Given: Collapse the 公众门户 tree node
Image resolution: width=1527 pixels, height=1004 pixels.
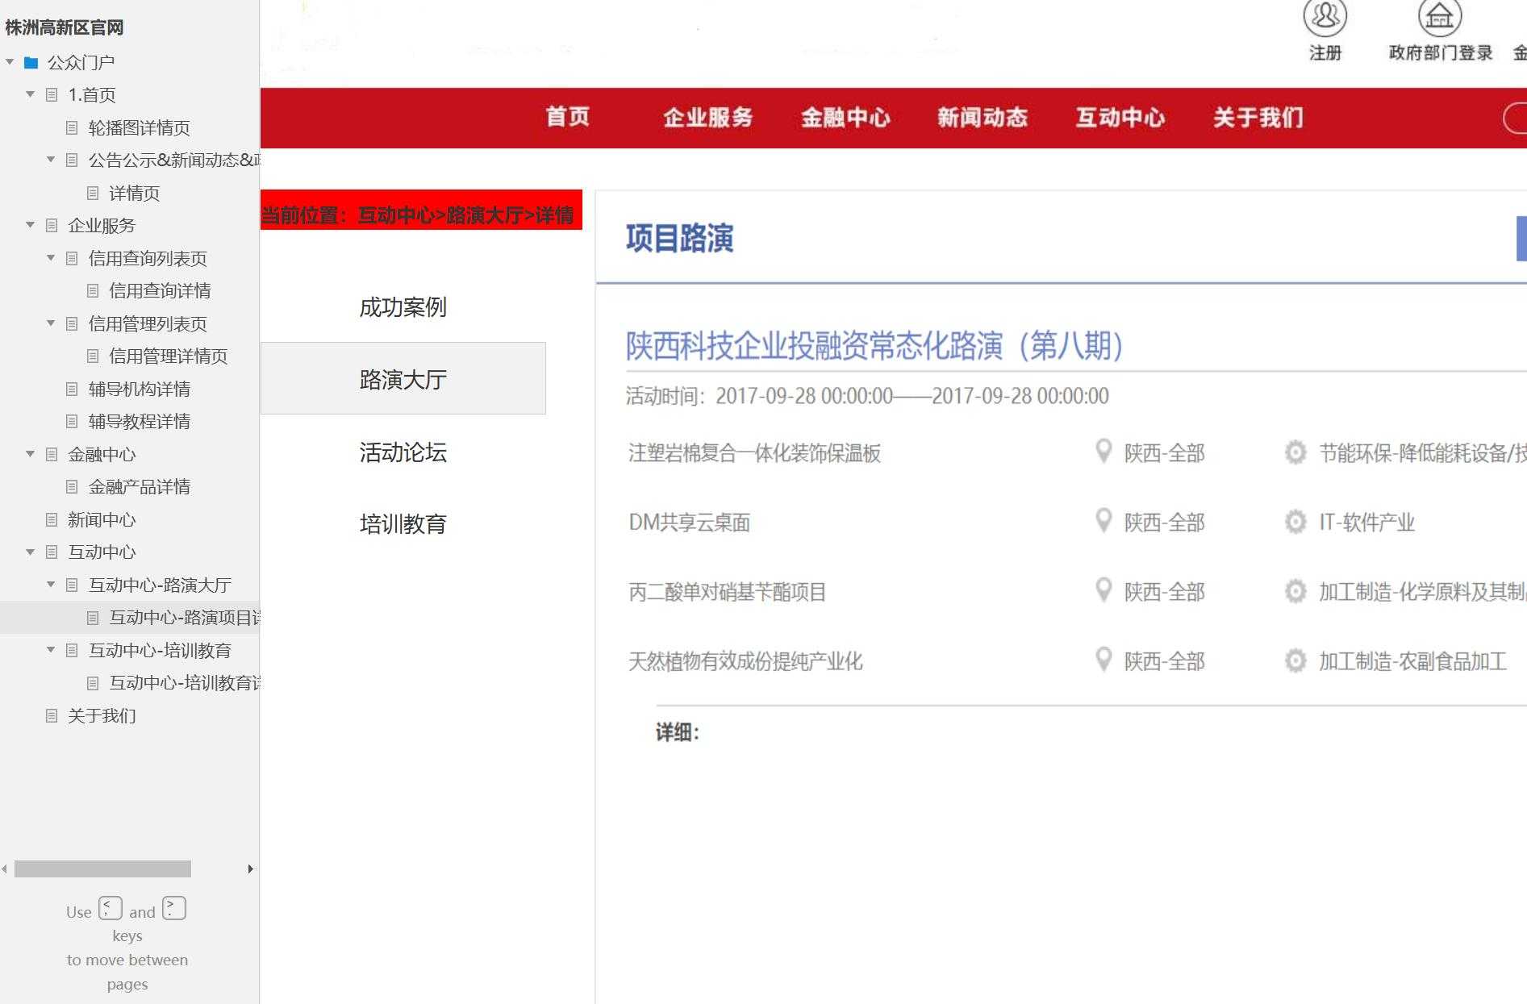Looking at the screenshot, I should (x=8, y=60).
